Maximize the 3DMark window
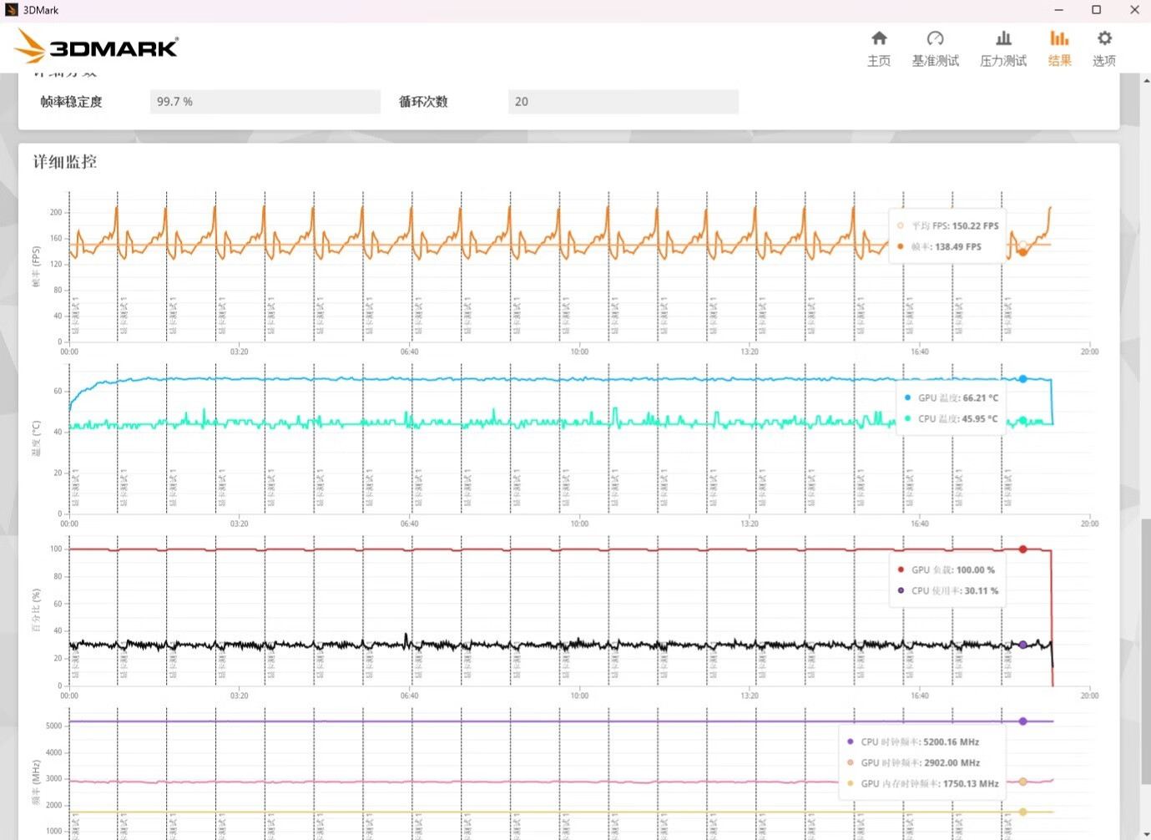1151x840 pixels. 1096,10
